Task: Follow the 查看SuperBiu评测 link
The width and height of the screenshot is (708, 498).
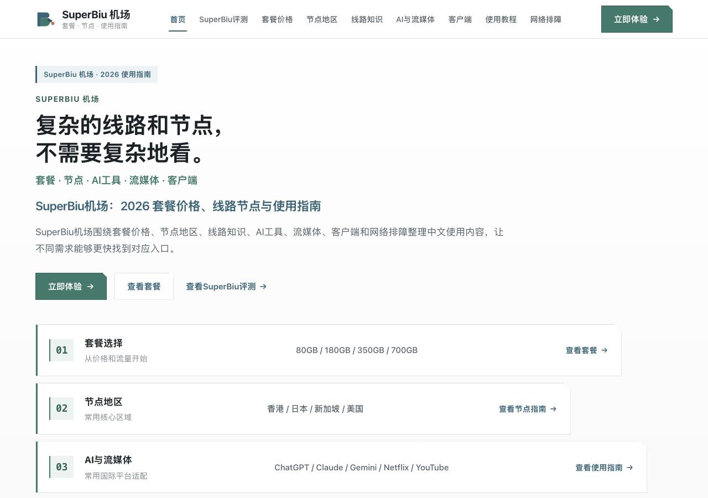Action: (x=226, y=287)
